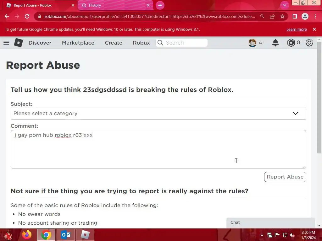Open the Create page
Viewport: 322px width, 241px height.
pyautogui.click(x=114, y=43)
